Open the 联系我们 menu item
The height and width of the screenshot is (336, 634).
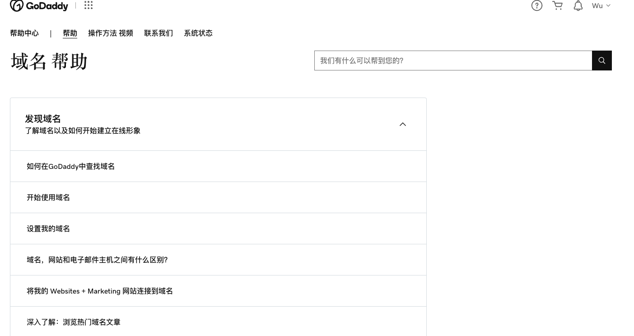[158, 33]
